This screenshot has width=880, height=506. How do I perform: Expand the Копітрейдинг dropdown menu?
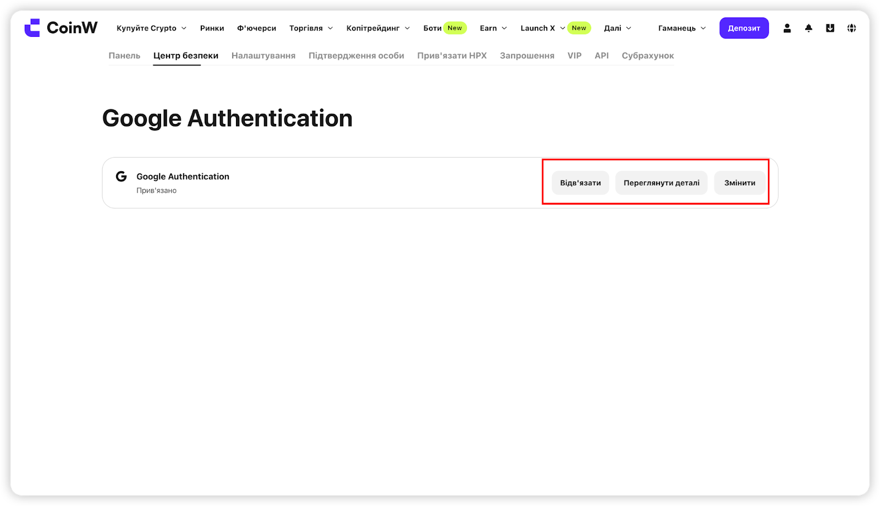click(x=378, y=28)
